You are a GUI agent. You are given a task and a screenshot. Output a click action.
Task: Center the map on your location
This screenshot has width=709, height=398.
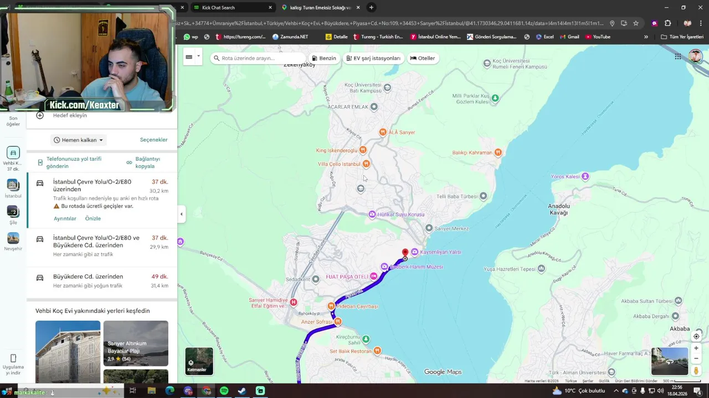[696, 336]
